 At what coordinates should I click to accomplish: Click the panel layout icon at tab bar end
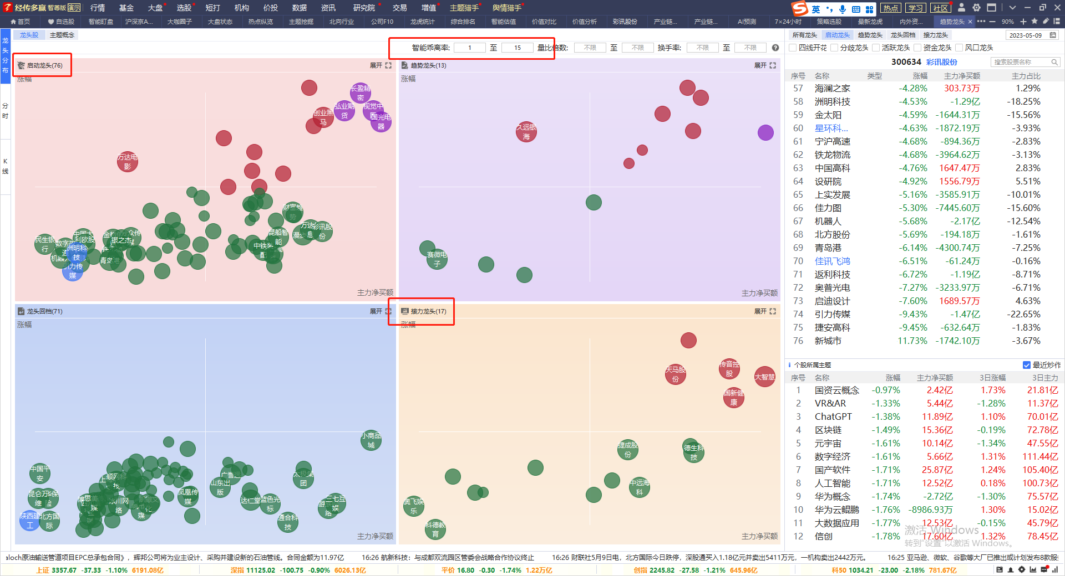pos(1057,21)
